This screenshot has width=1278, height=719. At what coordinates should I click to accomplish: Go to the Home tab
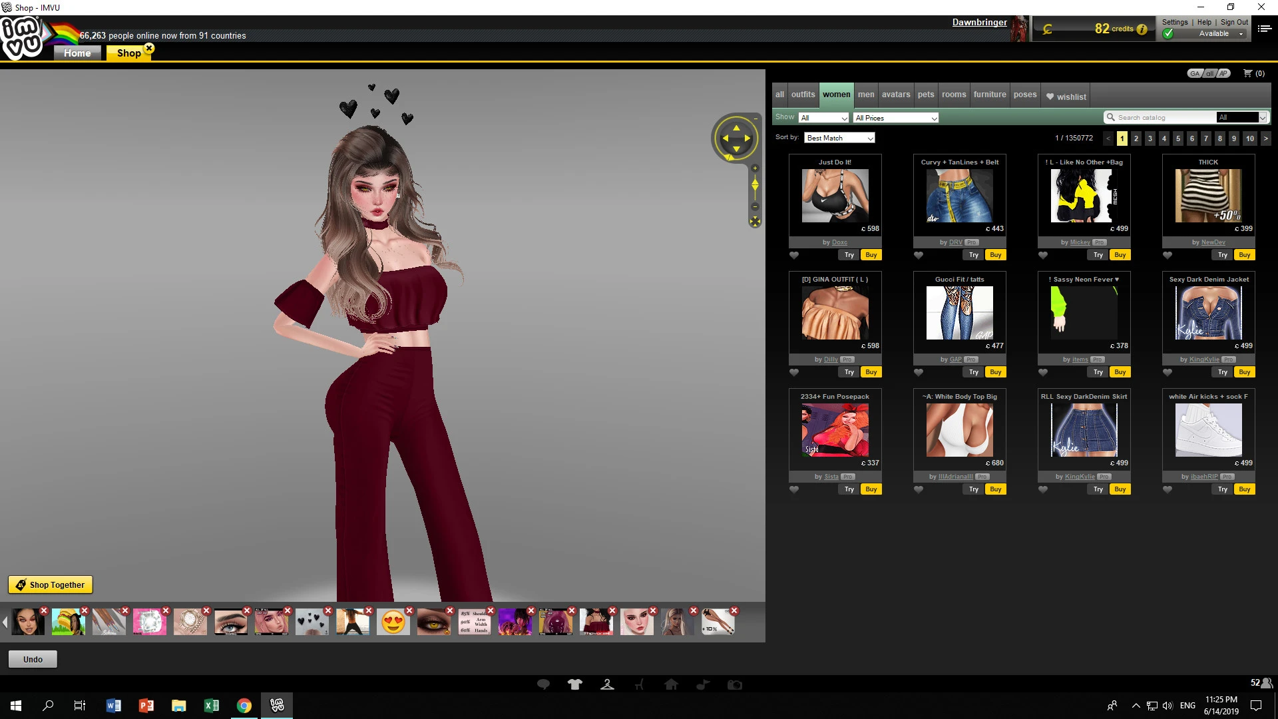click(77, 53)
